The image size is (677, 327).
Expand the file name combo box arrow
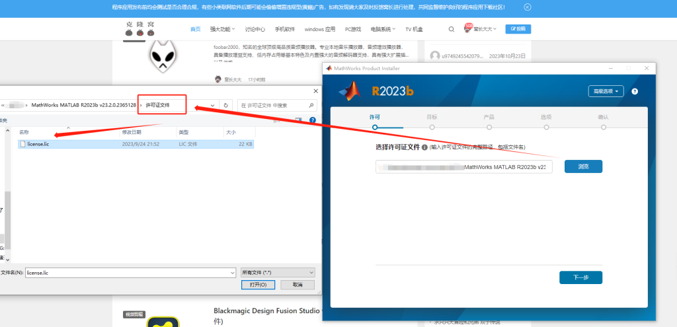click(232, 273)
